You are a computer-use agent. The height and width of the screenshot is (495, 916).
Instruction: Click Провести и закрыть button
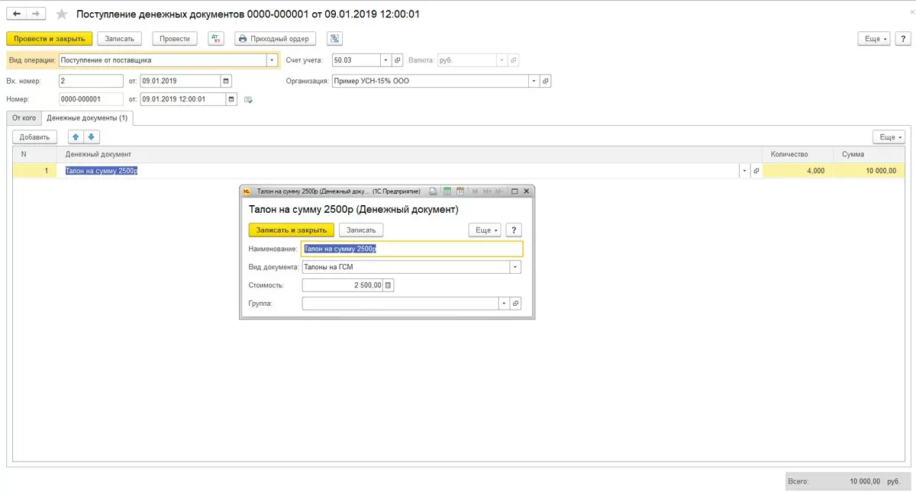pos(50,39)
